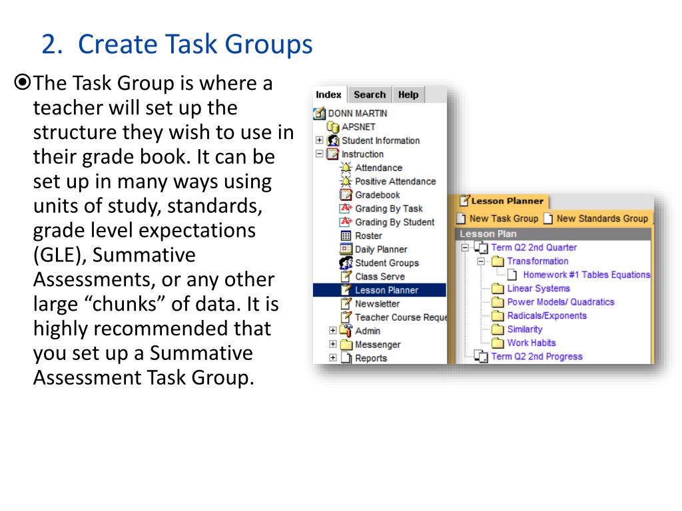682x511 pixels.
Task: Open Homework #1 Tables Equations link
Action: 587,275
